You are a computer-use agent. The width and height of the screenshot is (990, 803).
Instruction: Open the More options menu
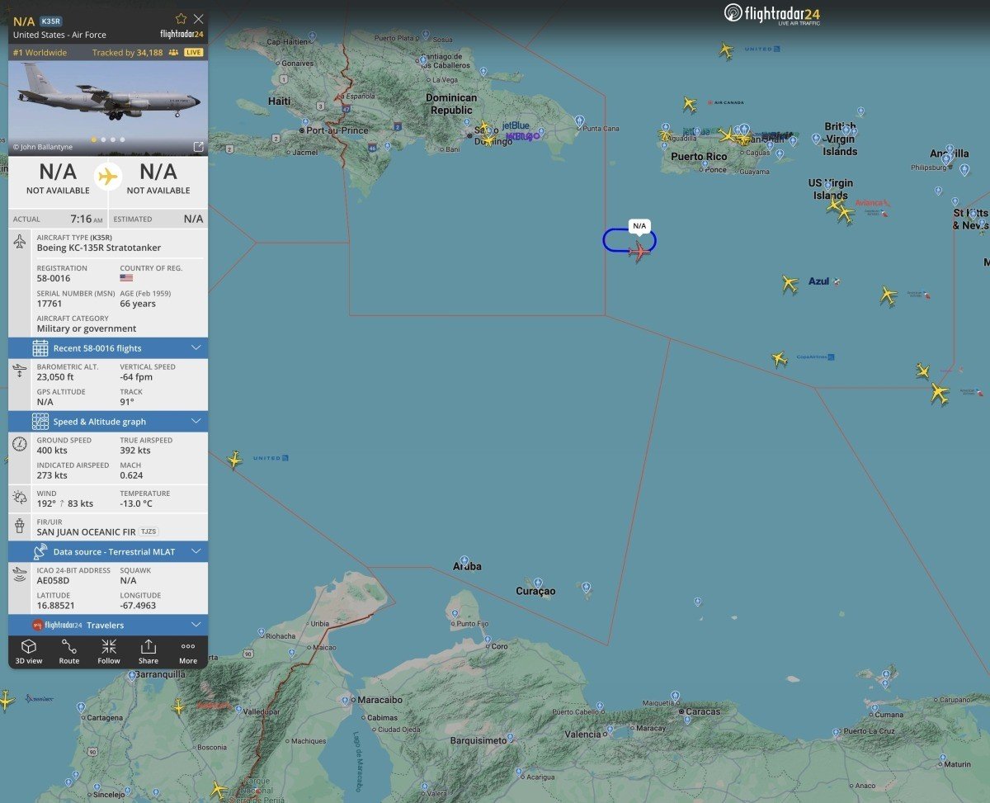click(x=188, y=650)
